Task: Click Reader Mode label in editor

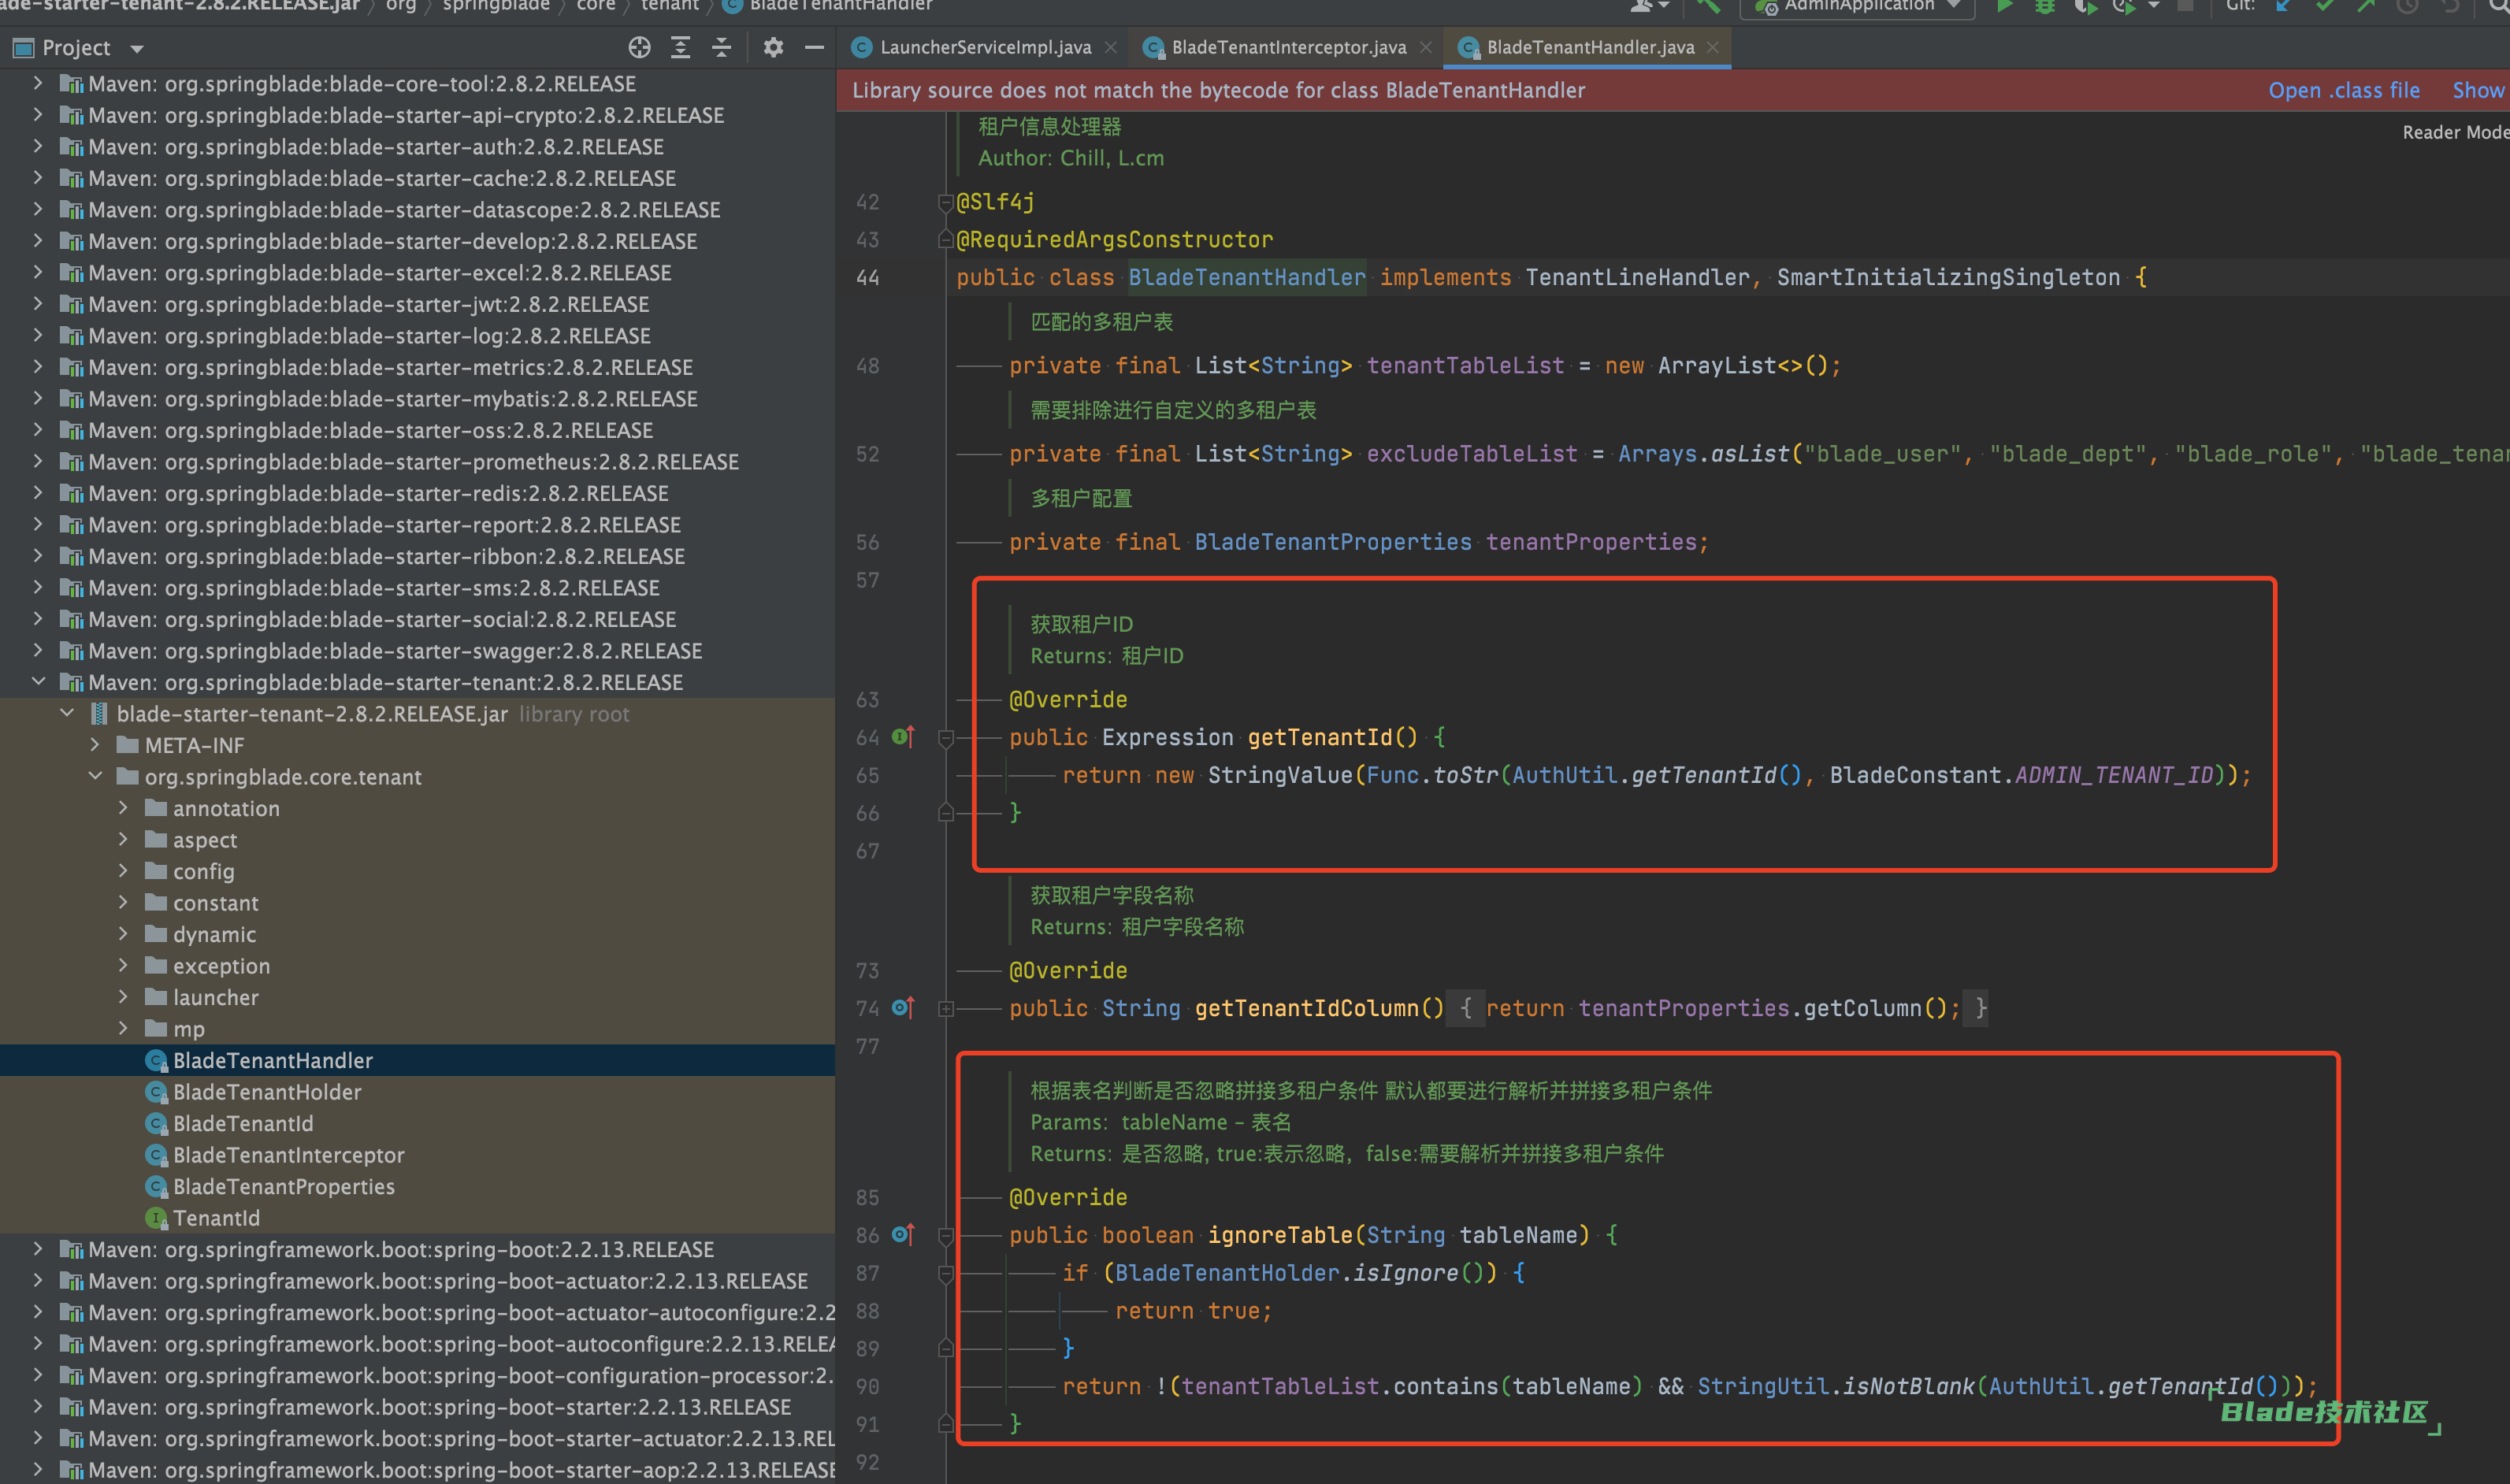Action: click(2455, 132)
